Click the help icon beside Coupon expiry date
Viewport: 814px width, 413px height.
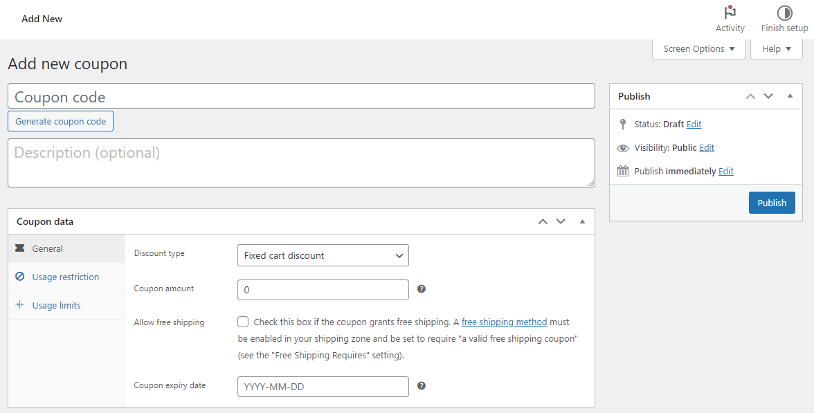[x=422, y=386]
